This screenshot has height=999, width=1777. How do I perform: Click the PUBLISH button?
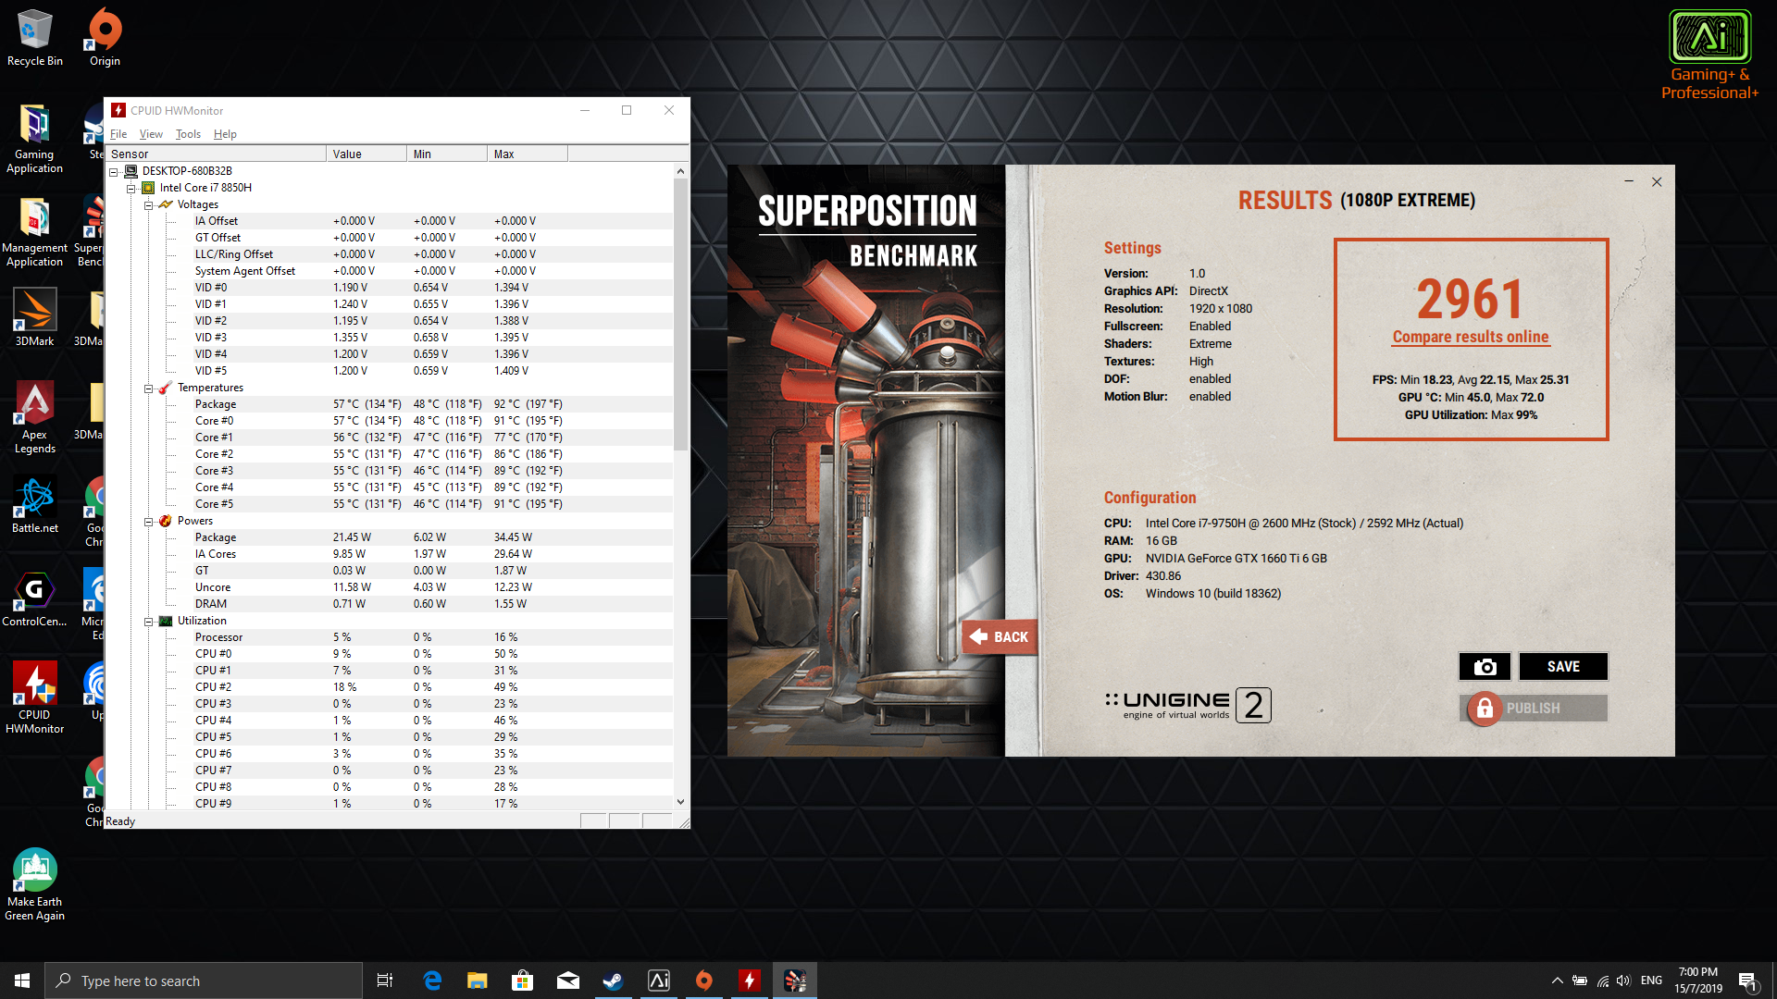pos(1535,708)
